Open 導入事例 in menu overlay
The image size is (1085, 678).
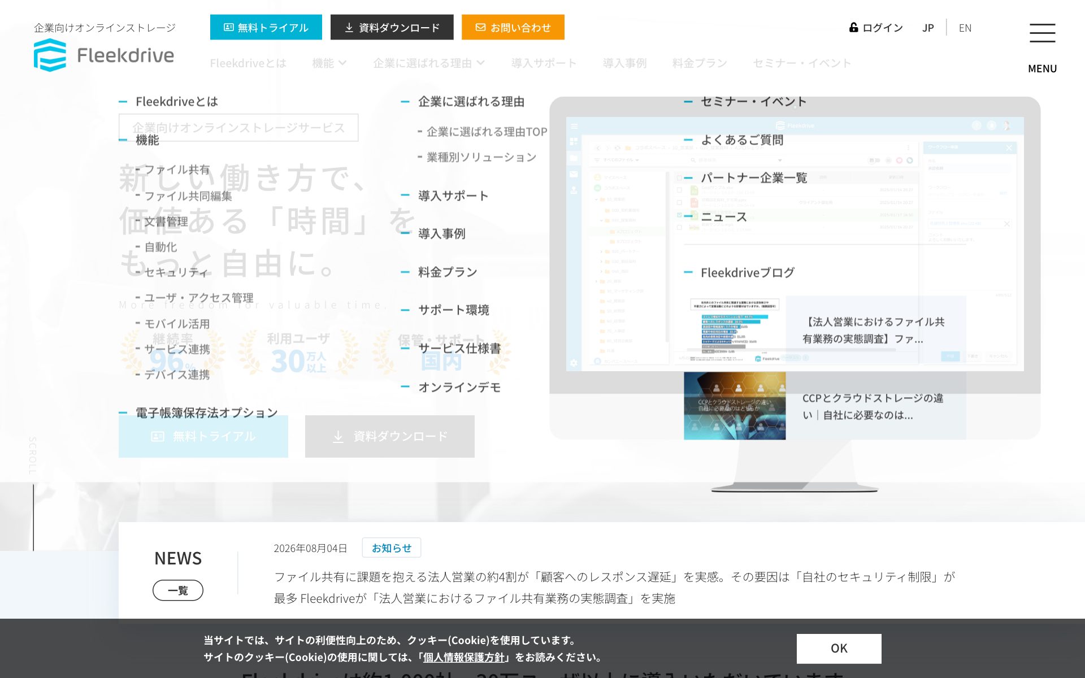point(442,234)
